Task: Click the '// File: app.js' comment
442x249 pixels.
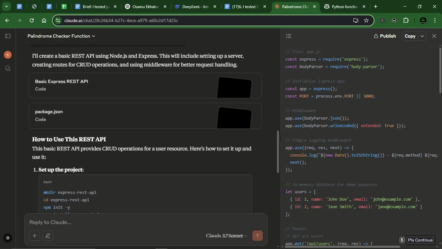Action: (303, 52)
